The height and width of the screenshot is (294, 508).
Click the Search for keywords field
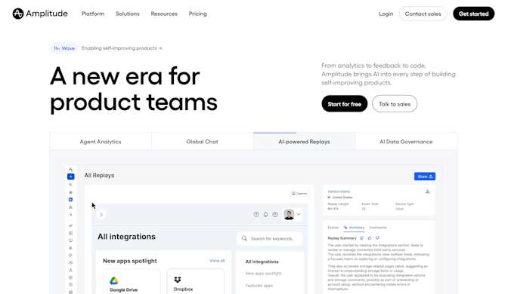270,238
